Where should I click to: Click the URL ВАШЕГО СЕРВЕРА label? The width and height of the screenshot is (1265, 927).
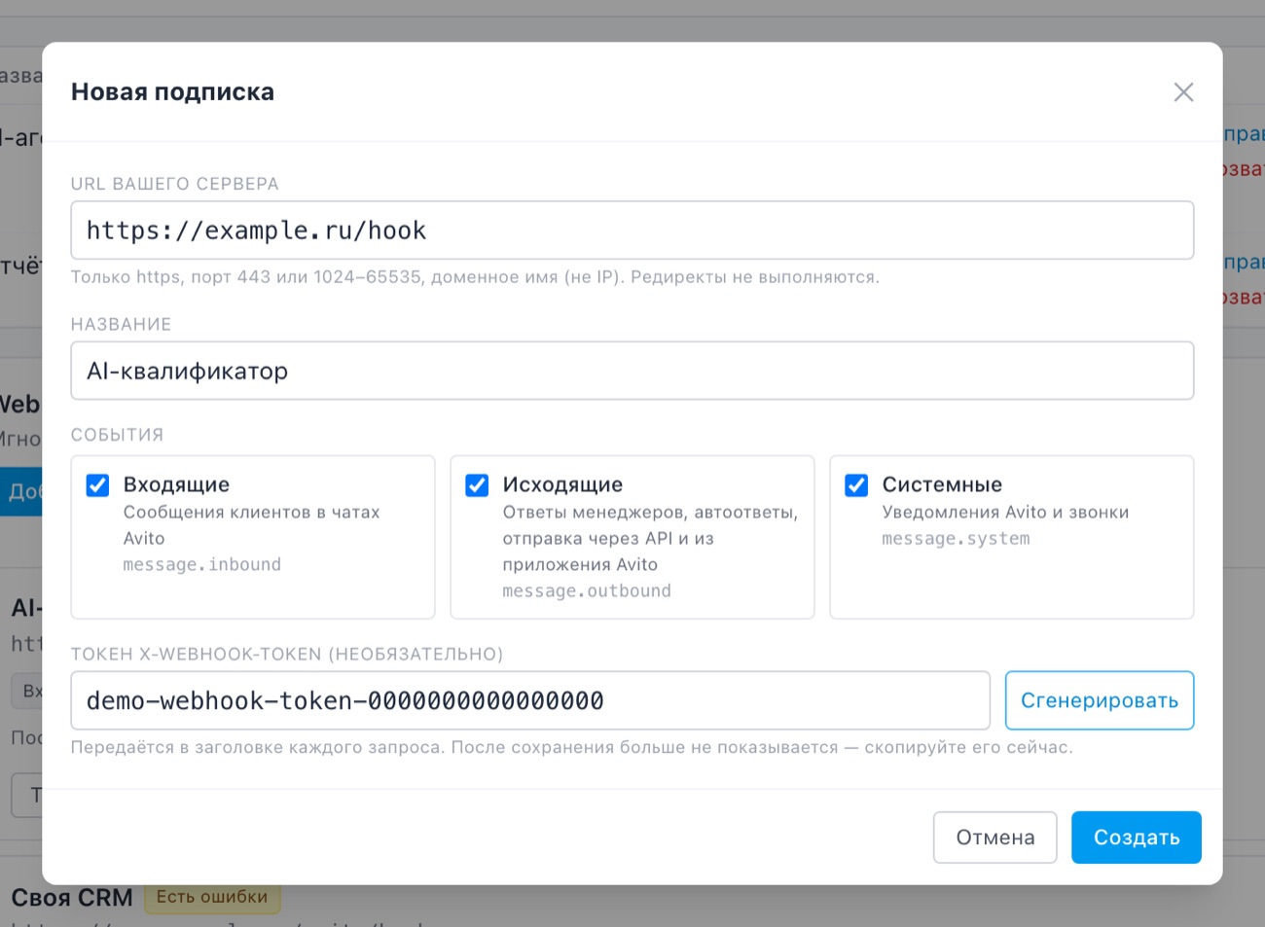[x=175, y=184]
